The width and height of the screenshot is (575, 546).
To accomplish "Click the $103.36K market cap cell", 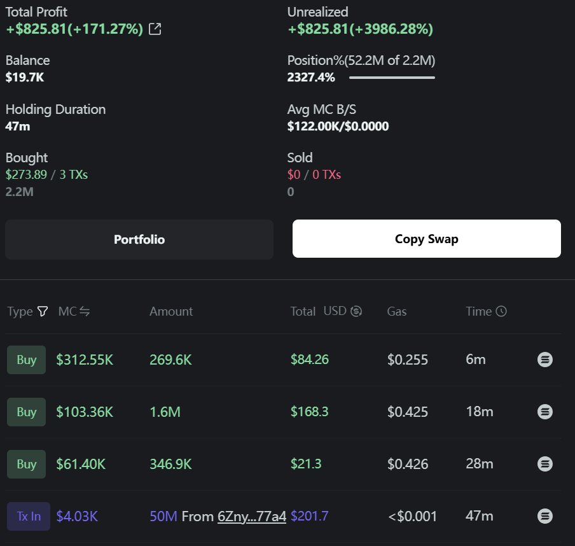I will (x=85, y=412).
